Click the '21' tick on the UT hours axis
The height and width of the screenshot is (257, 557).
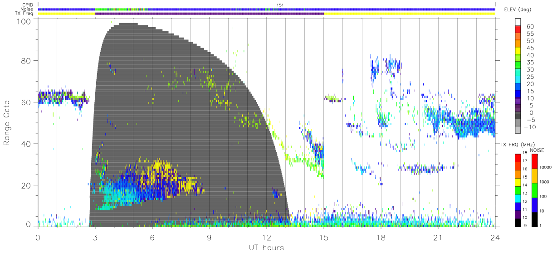point(438,237)
